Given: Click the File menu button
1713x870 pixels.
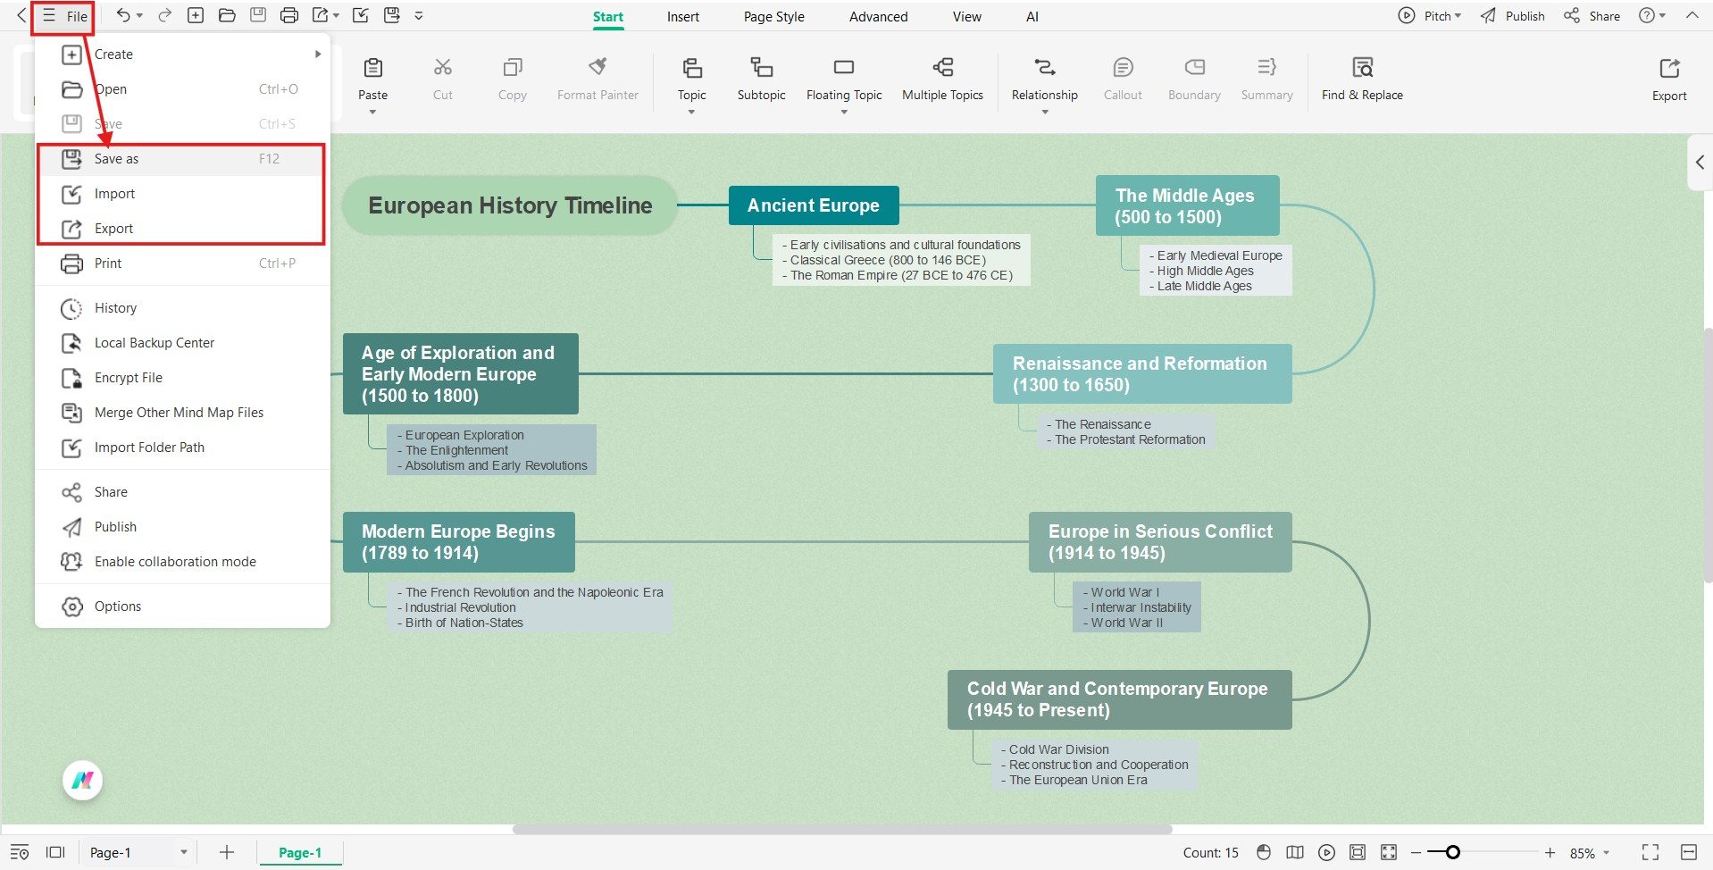Looking at the screenshot, I should (x=64, y=16).
